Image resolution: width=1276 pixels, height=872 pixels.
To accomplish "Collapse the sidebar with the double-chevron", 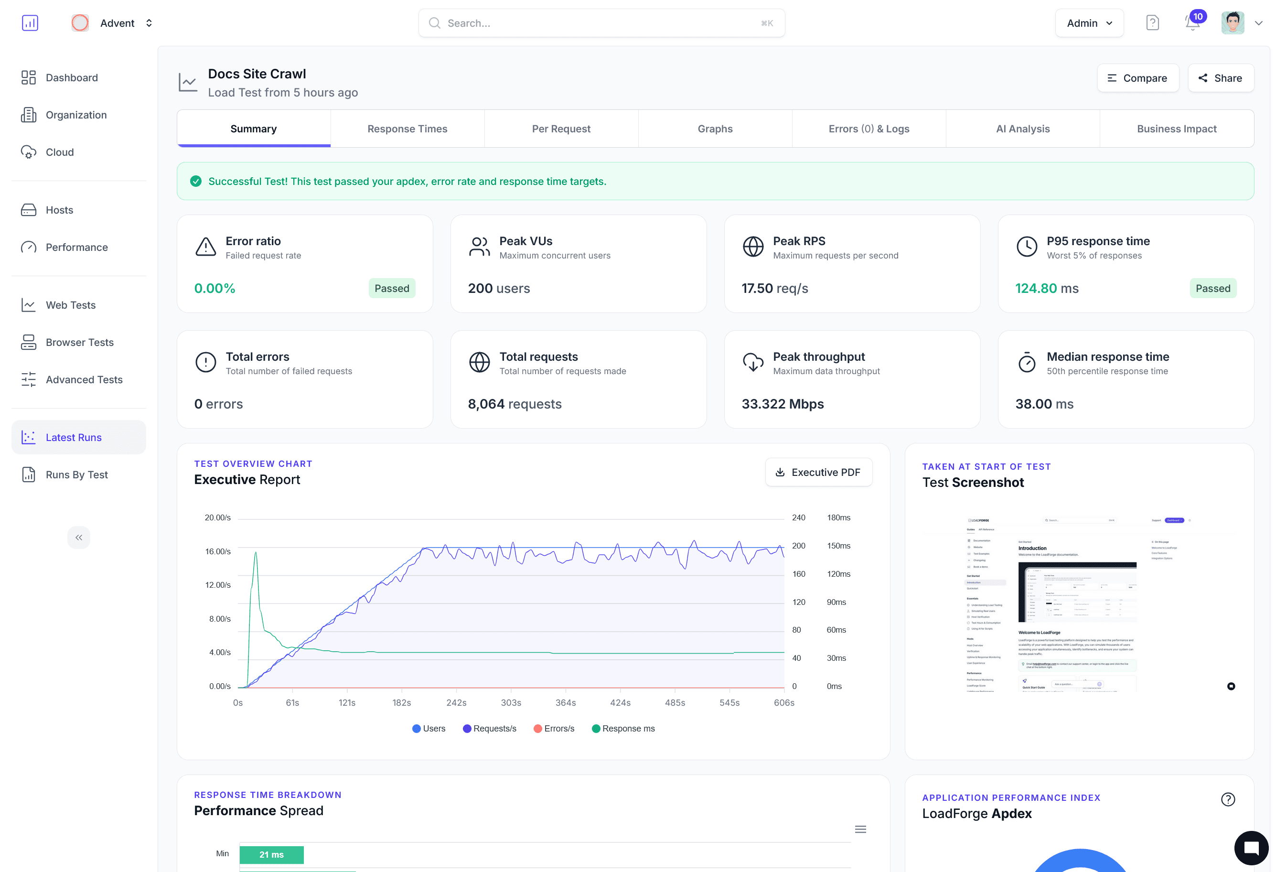I will pos(78,537).
